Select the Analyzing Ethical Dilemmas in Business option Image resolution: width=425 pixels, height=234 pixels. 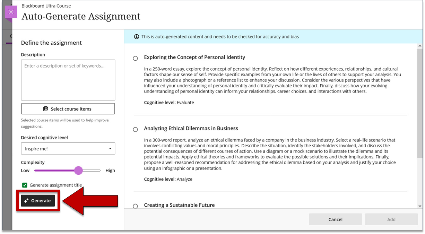pyautogui.click(x=136, y=130)
